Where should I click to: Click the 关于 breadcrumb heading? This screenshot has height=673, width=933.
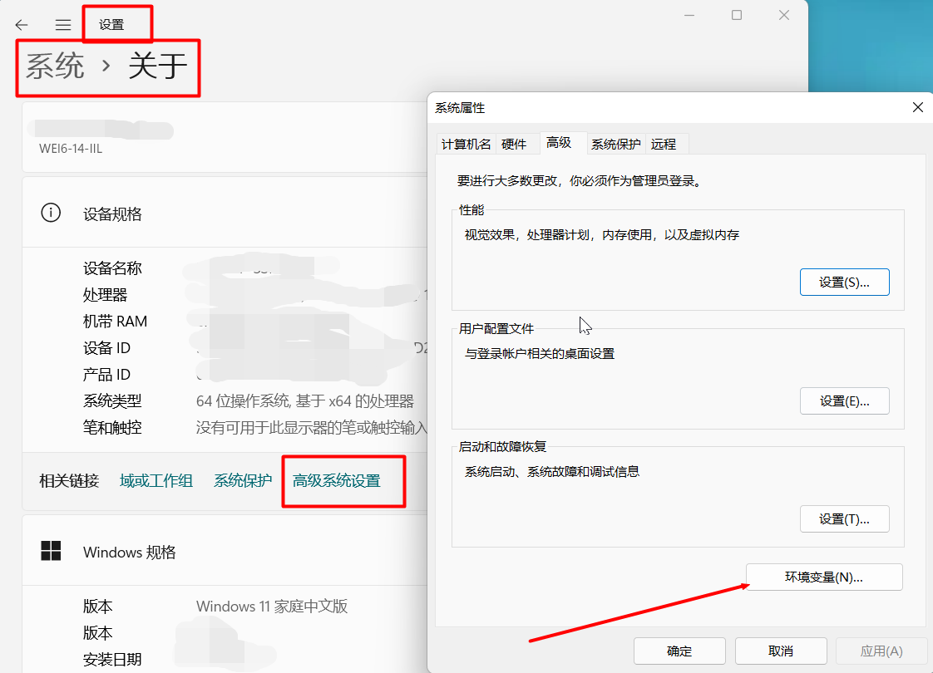158,66
